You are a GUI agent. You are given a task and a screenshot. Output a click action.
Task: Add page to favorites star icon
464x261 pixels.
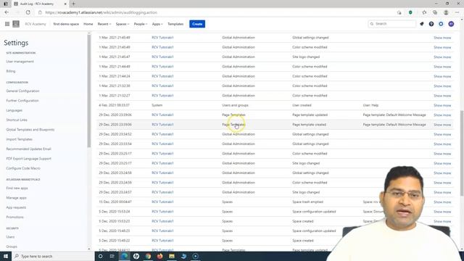[x=424, y=12]
